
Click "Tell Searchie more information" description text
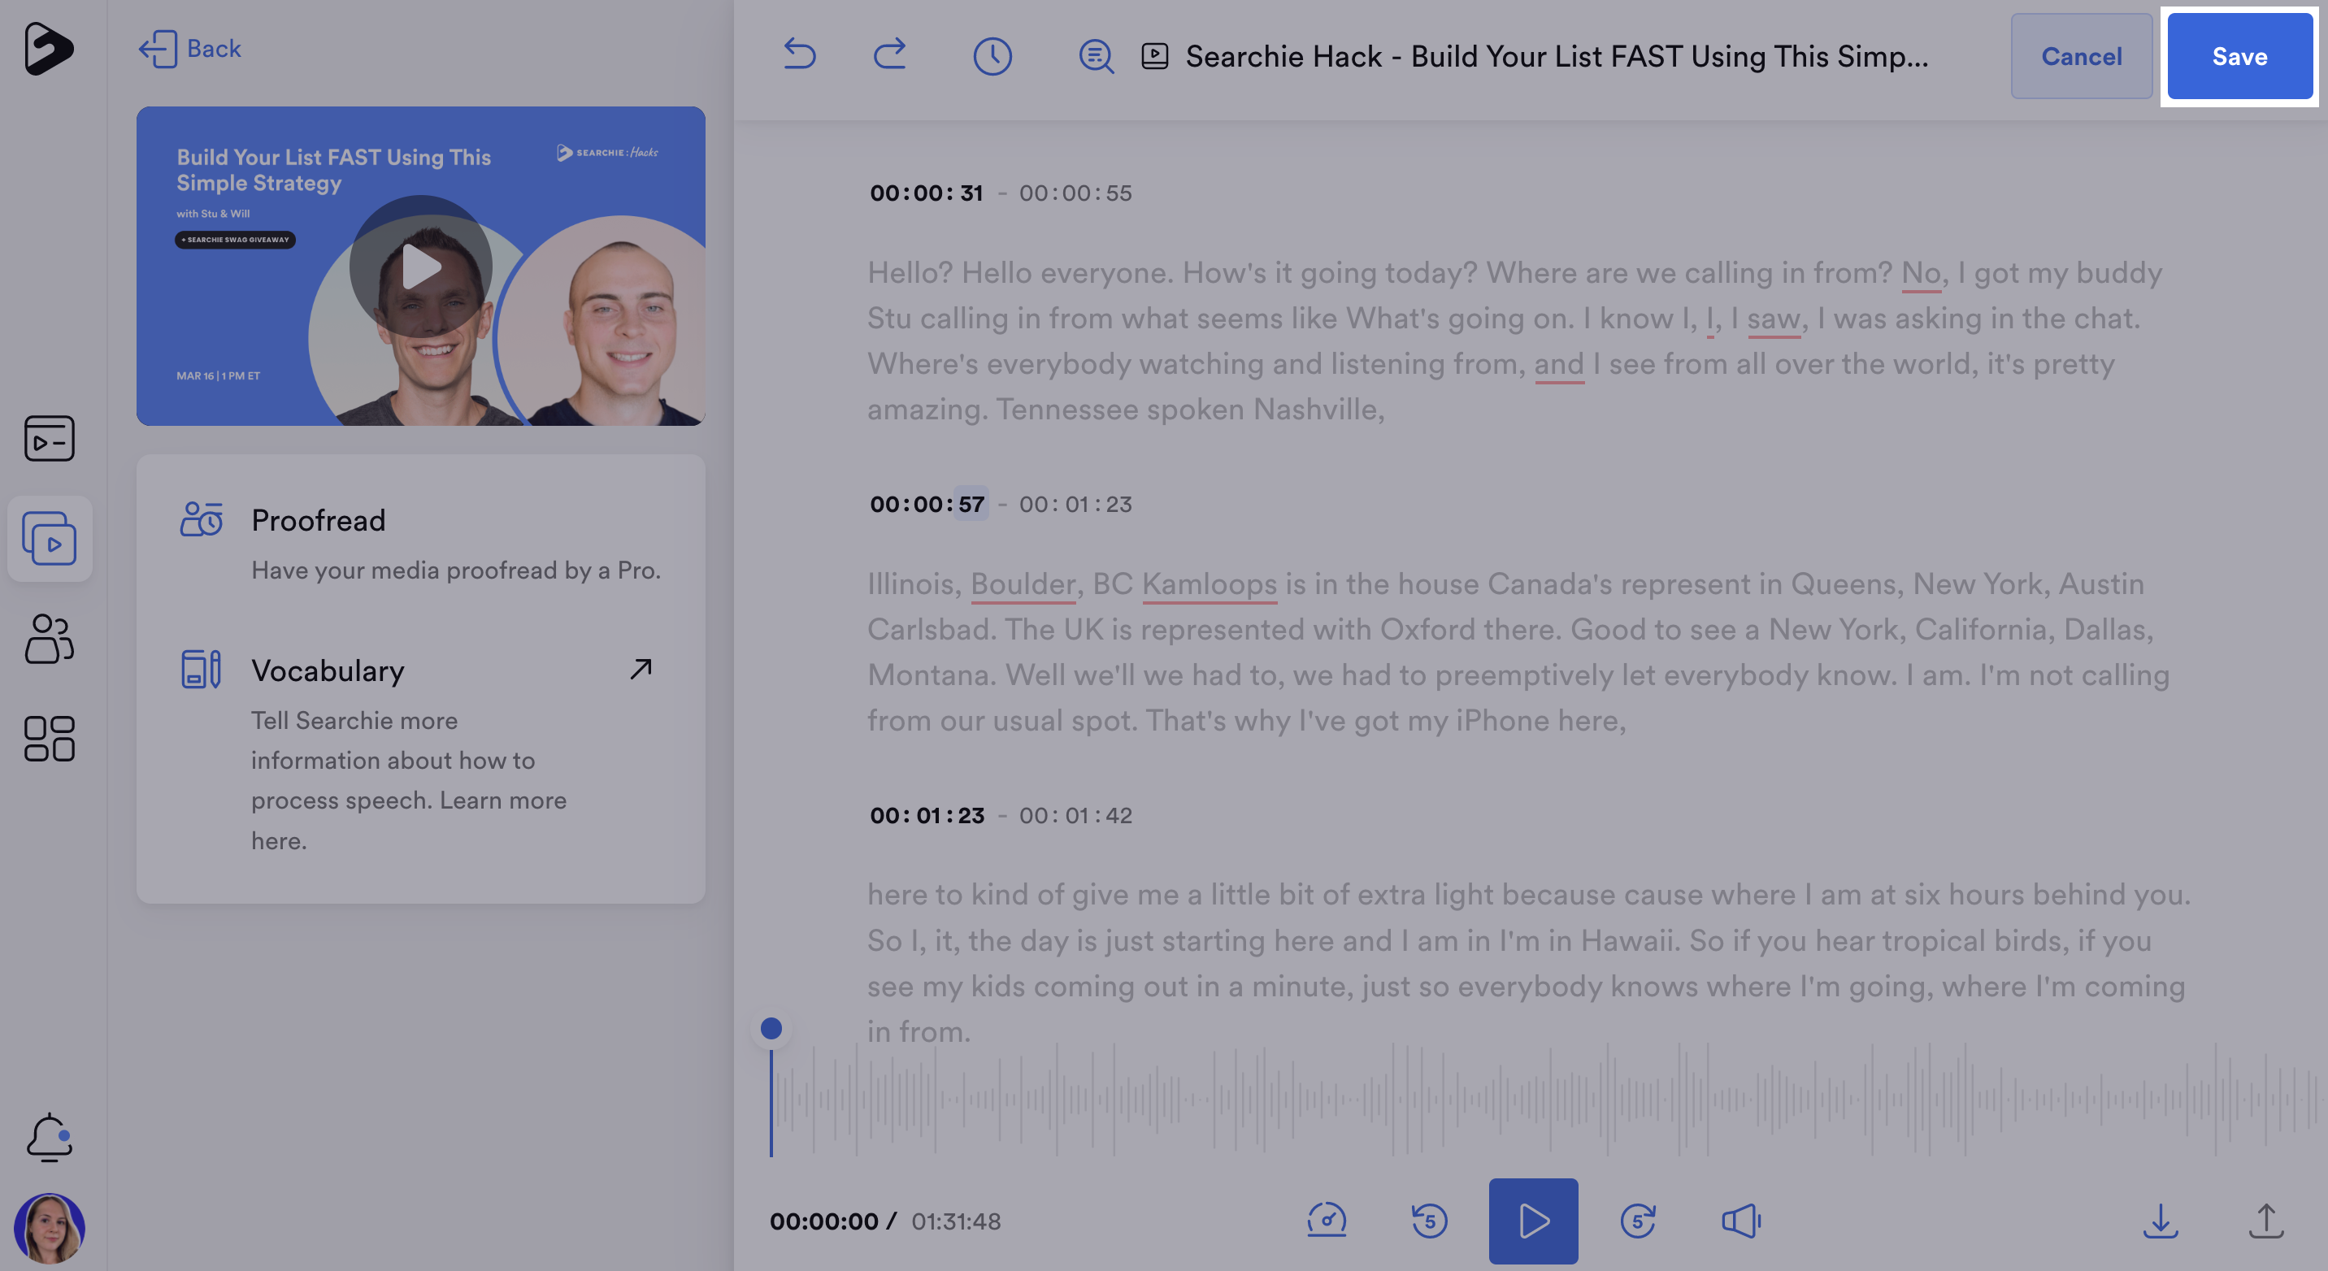coord(409,780)
